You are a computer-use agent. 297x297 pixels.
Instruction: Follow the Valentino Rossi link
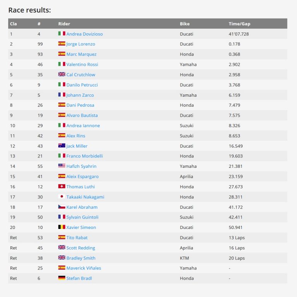click(82, 64)
